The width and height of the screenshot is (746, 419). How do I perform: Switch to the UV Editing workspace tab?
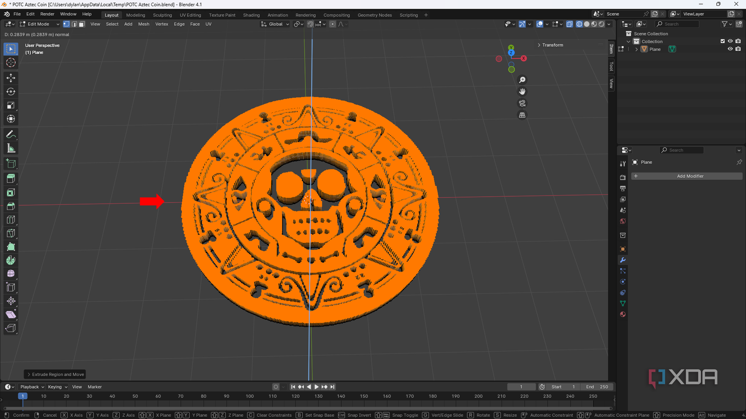click(190, 15)
